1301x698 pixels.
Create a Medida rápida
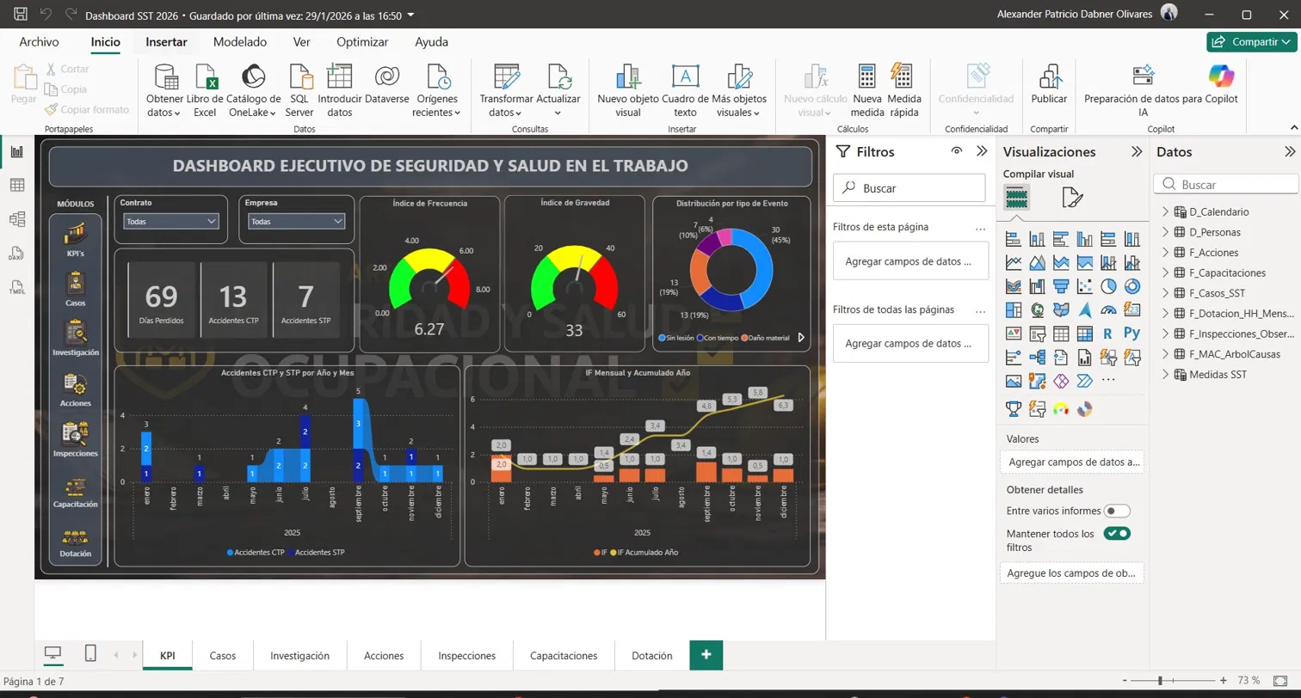pyautogui.click(x=903, y=90)
